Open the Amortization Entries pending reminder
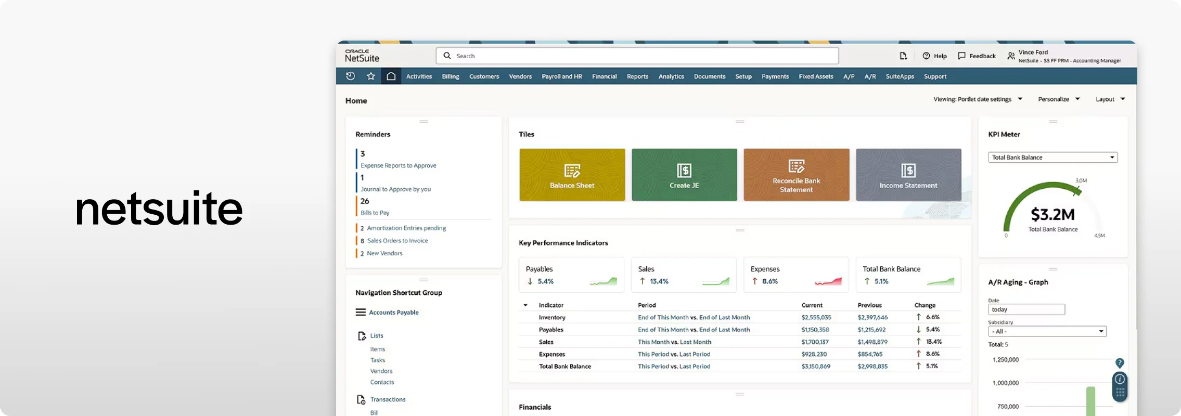1181x416 pixels. 406,228
